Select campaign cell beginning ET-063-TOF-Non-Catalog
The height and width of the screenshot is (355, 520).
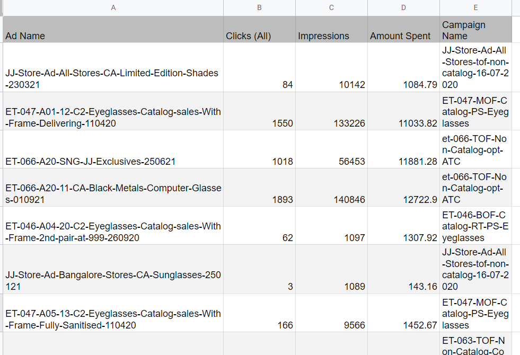pos(475,344)
